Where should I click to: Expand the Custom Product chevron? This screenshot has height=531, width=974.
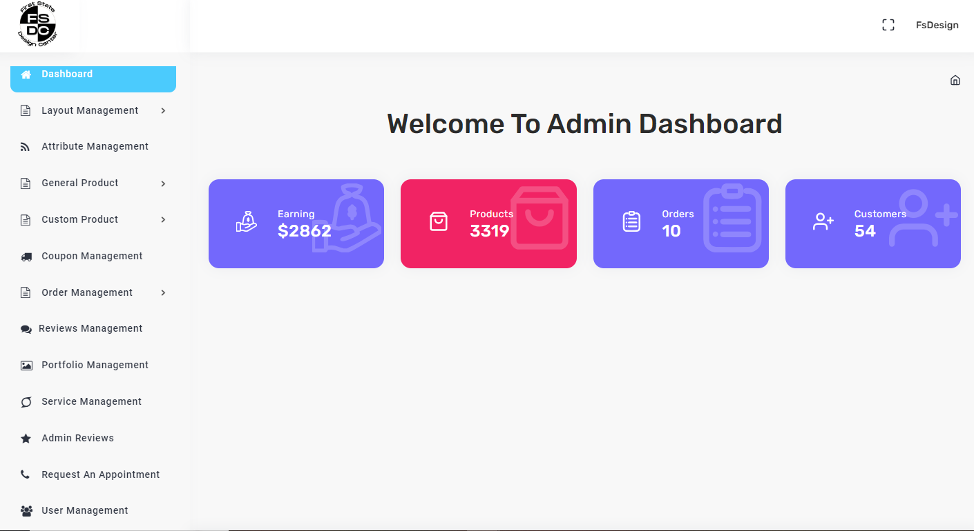(163, 220)
